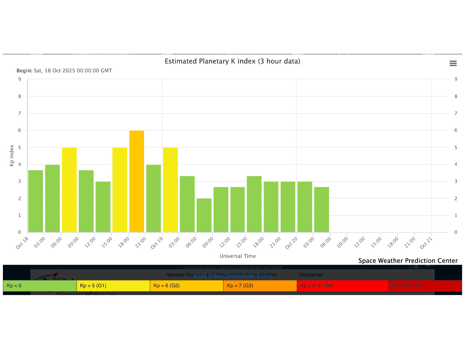
Task: Open the Disclaimer link
Action: (x=311, y=275)
